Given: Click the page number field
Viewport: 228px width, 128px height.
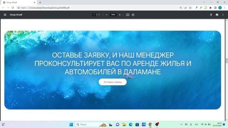Looking at the screenshot, I should 94,15.
